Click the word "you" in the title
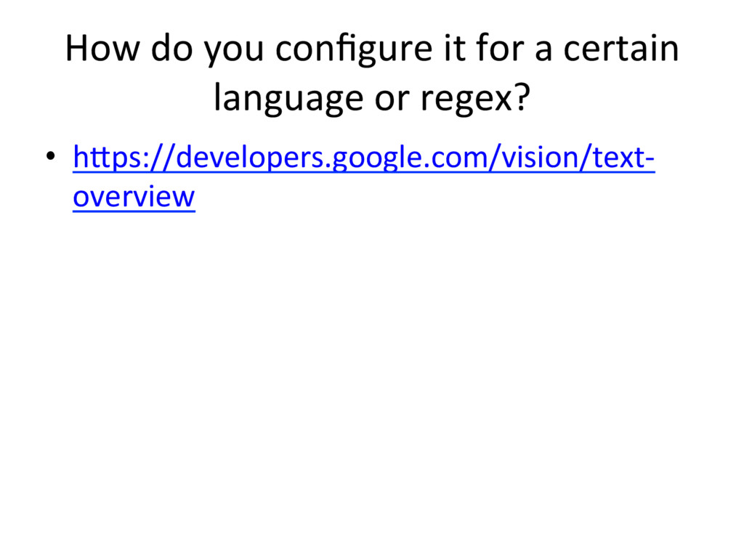The height and width of the screenshot is (558, 744). pyautogui.click(x=234, y=51)
